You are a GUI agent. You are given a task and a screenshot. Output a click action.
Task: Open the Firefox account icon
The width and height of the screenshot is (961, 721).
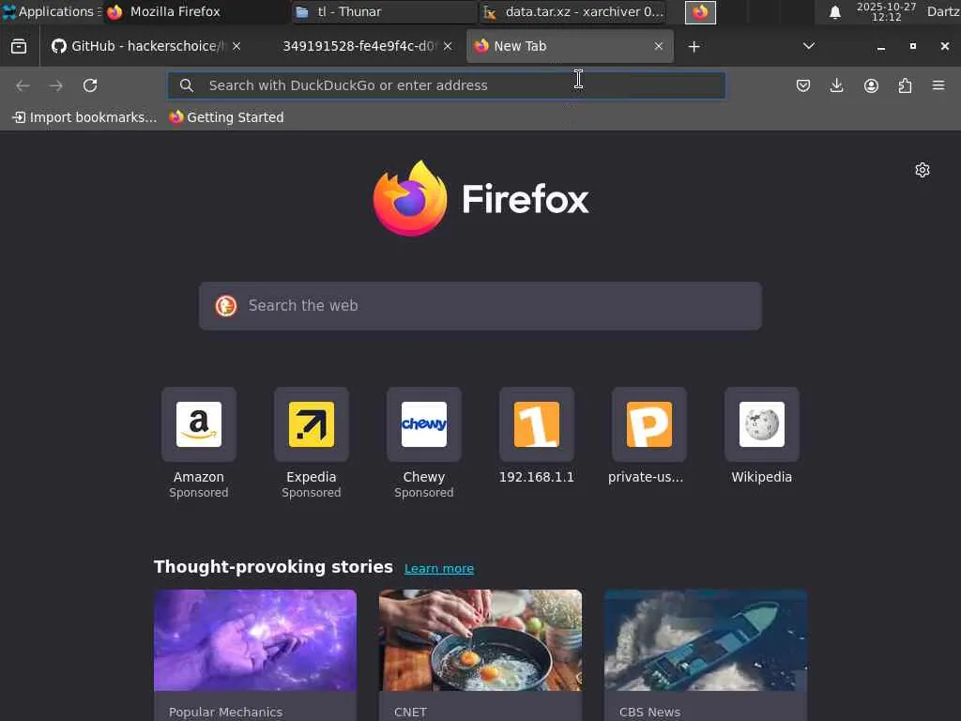pos(871,85)
